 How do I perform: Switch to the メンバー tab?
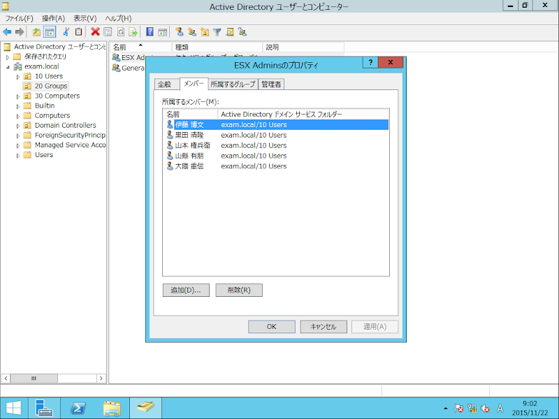pyautogui.click(x=194, y=83)
